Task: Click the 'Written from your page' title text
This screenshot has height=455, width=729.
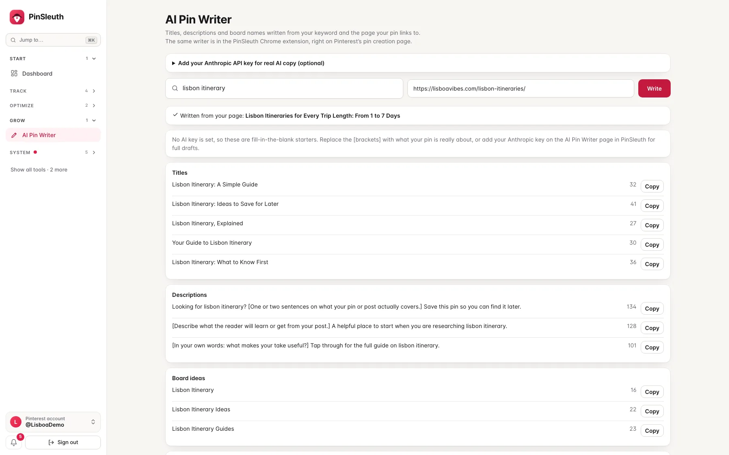Action: click(322, 116)
